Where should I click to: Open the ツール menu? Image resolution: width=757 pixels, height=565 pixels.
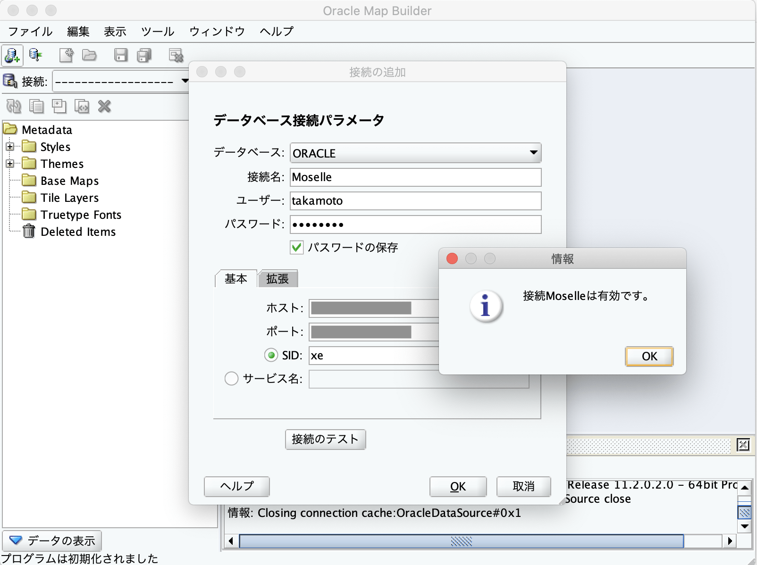158,32
